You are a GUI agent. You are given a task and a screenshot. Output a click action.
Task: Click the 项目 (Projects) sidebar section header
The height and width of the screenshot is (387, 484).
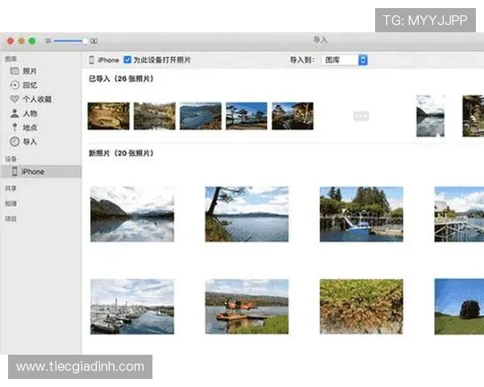tap(10, 218)
